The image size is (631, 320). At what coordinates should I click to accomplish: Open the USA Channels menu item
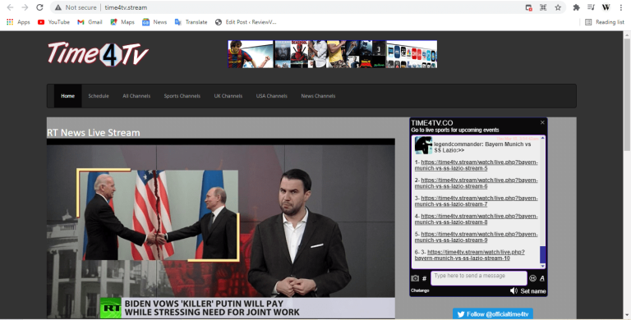[x=272, y=96]
